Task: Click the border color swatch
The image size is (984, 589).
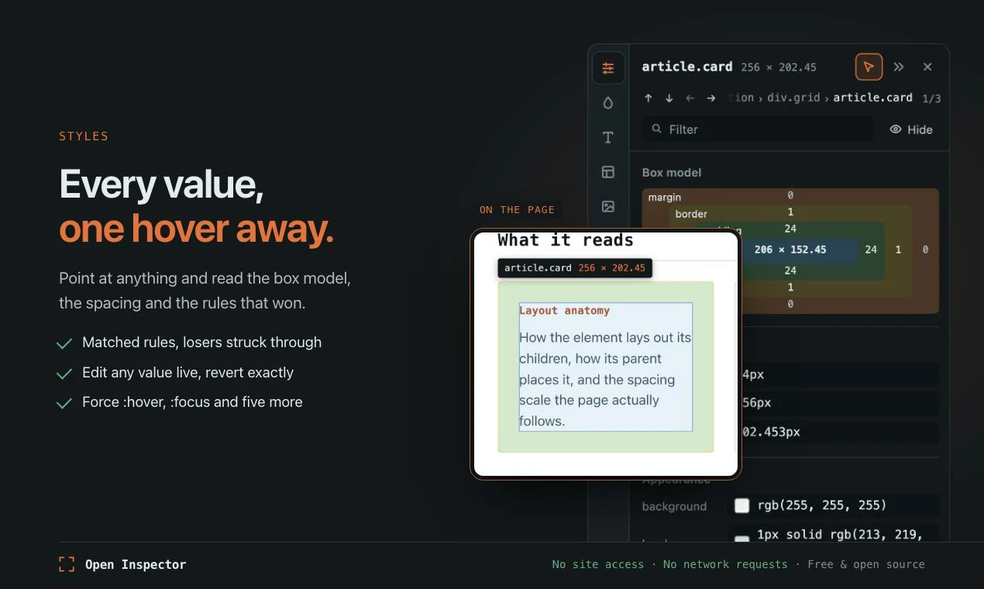Action: [741, 540]
